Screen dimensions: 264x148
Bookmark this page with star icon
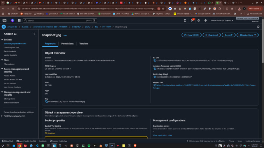click(163, 8)
